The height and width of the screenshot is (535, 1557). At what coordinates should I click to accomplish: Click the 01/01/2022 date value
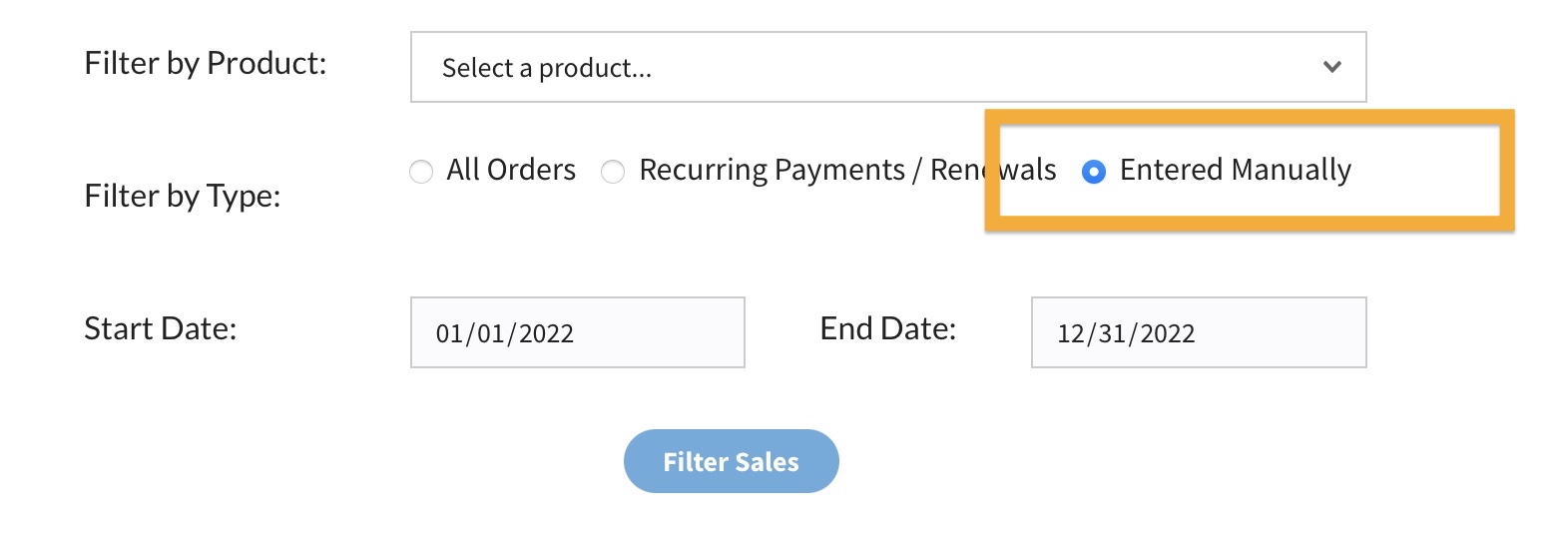click(504, 333)
